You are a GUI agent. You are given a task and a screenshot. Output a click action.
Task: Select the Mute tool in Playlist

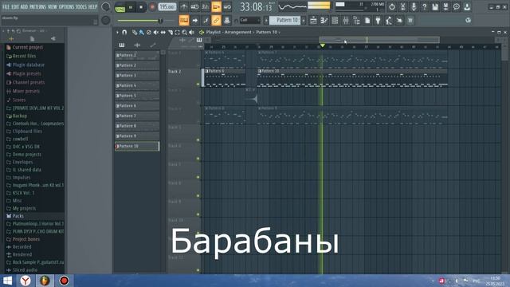156,32
